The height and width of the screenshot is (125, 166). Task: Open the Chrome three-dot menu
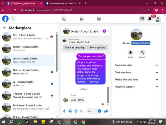click(x=162, y=10)
